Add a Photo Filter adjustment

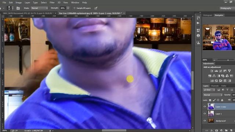(223, 76)
